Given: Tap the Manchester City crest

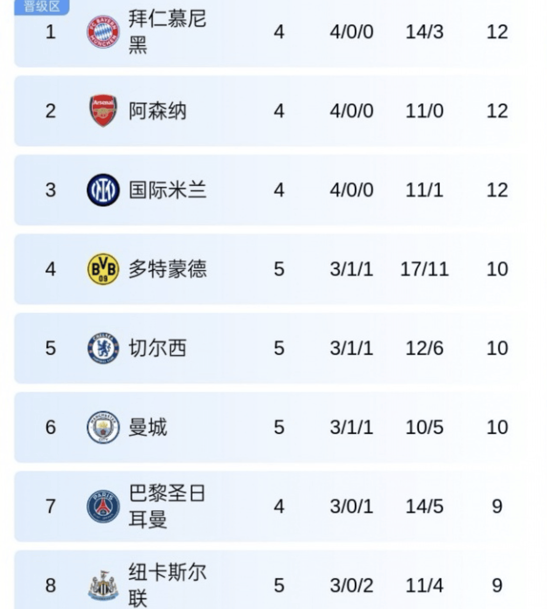Looking at the screenshot, I should tap(103, 427).
